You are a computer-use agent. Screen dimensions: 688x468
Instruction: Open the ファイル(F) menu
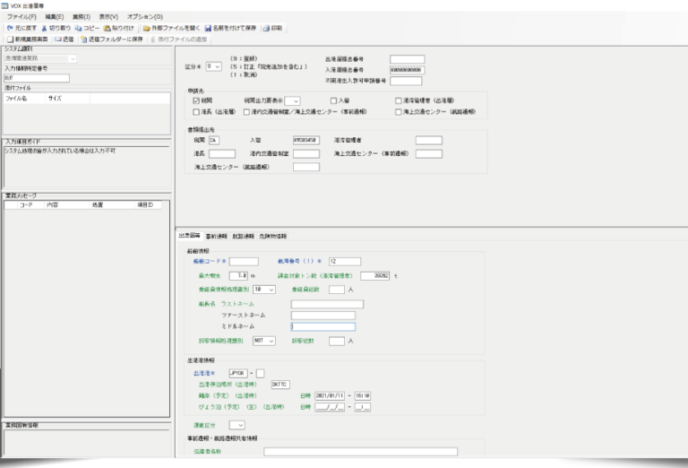(x=22, y=17)
